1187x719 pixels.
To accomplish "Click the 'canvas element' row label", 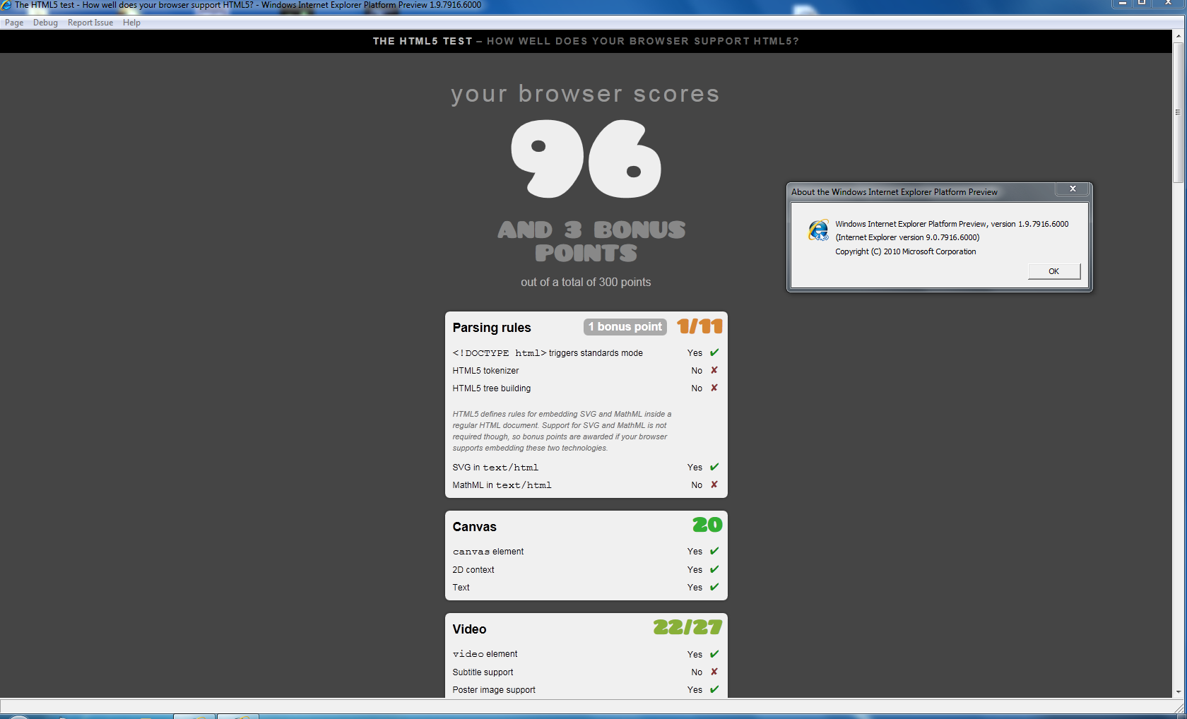I will 488,552.
